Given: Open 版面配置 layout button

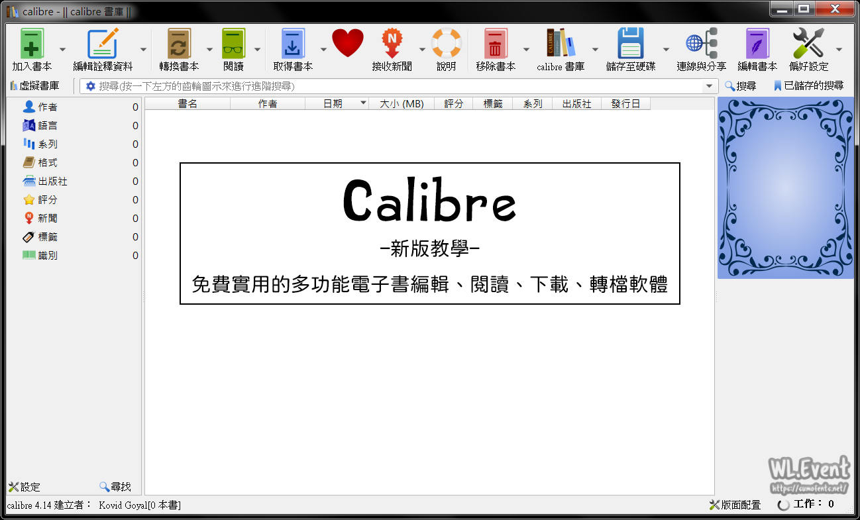Looking at the screenshot, I should click(x=735, y=505).
